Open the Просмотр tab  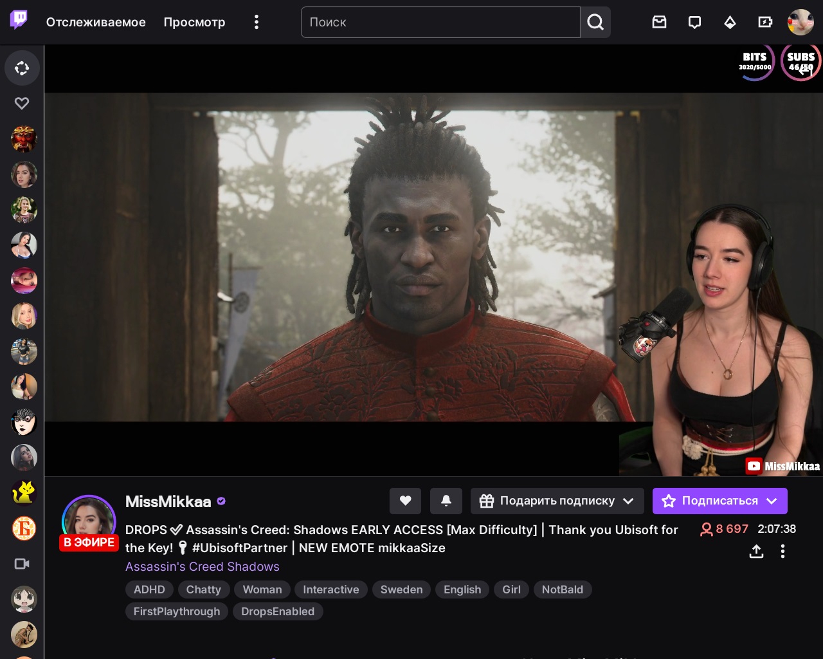tap(194, 22)
